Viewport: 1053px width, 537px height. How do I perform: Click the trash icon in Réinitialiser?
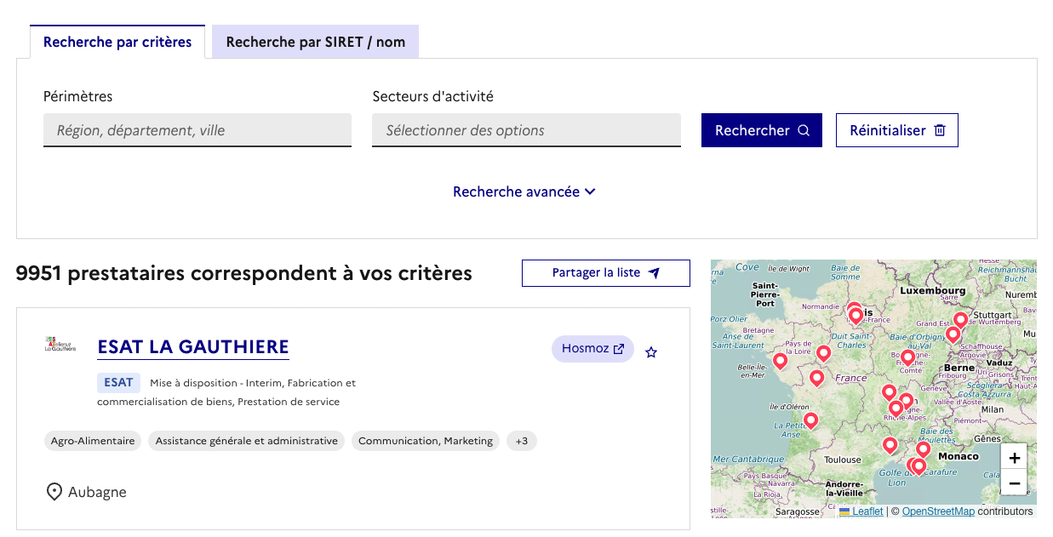pos(940,129)
